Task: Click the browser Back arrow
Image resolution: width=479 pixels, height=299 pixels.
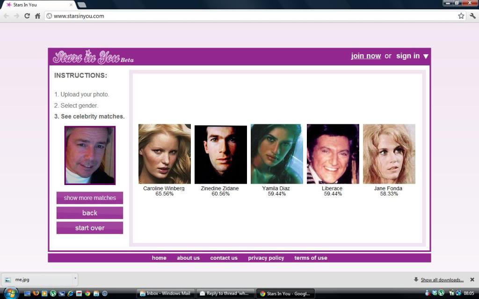Action: 6,16
